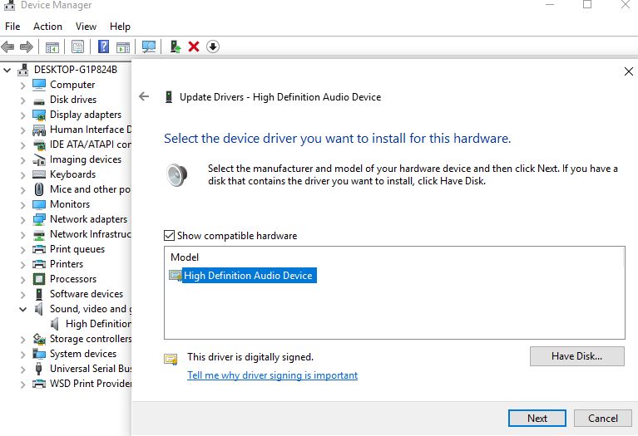Click the Update driver toolbar icon
Screen dimensions: 638x436
click(x=175, y=47)
